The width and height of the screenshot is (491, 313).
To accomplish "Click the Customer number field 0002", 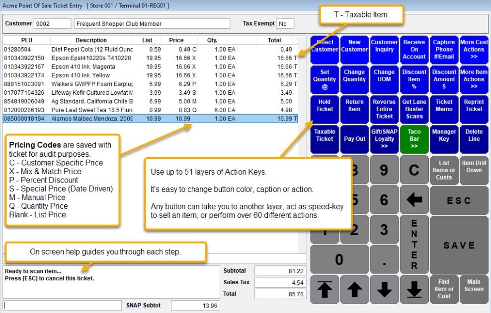I will (x=52, y=24).
